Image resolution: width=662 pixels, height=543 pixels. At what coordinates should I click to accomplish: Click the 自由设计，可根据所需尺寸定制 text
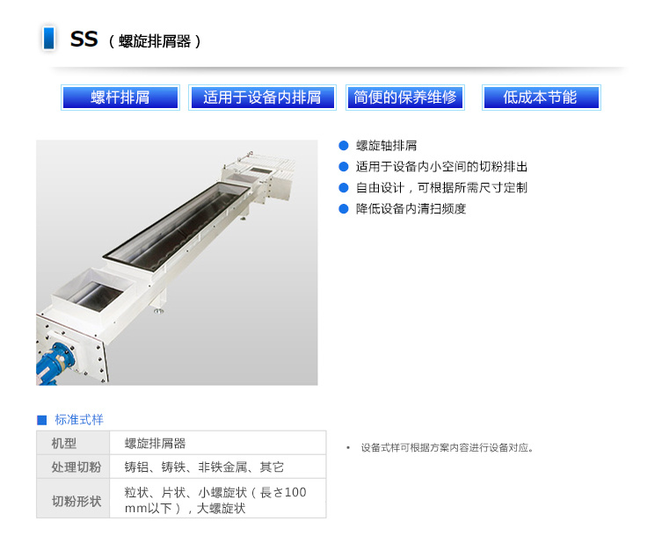click(441, 188)
